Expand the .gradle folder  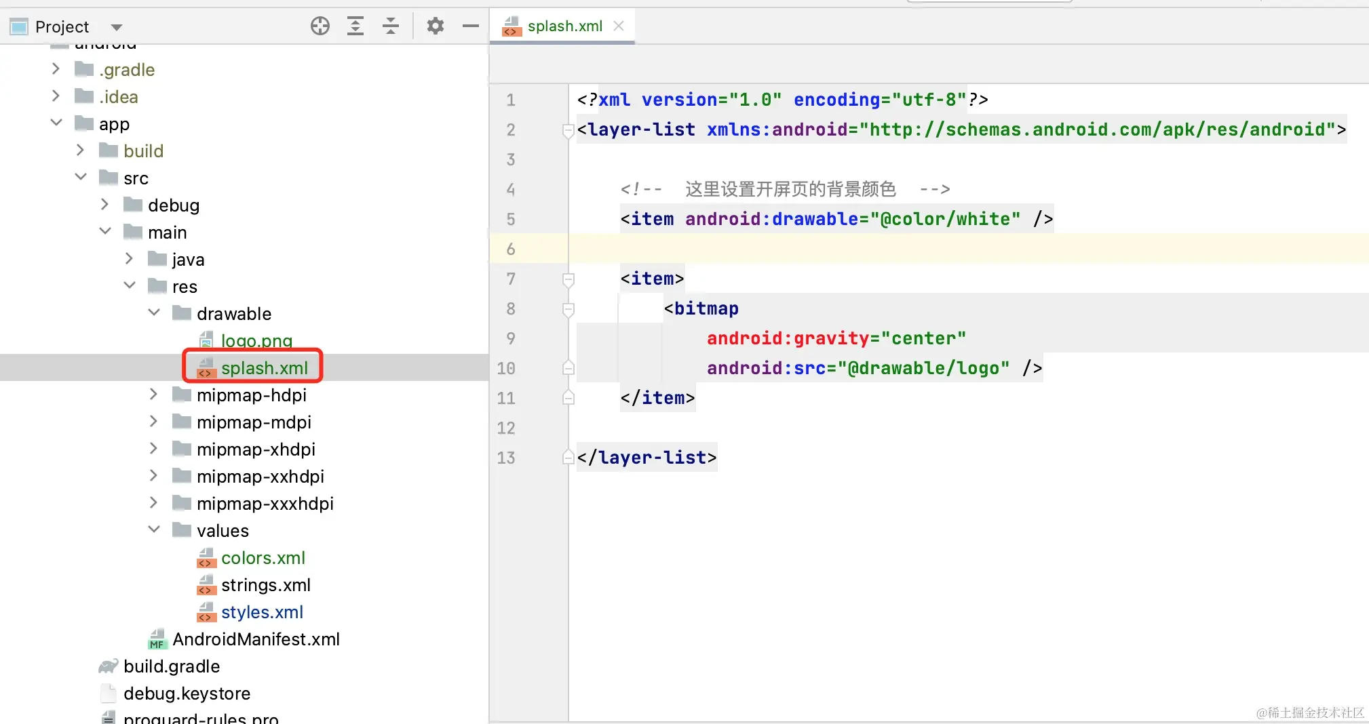tap(56, 69)
